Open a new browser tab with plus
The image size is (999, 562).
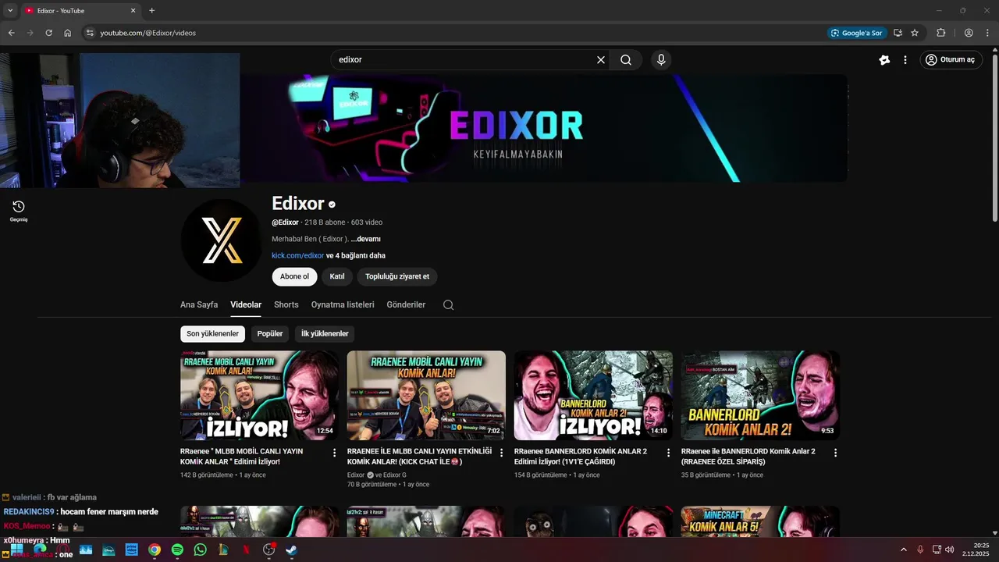(151, 11)
